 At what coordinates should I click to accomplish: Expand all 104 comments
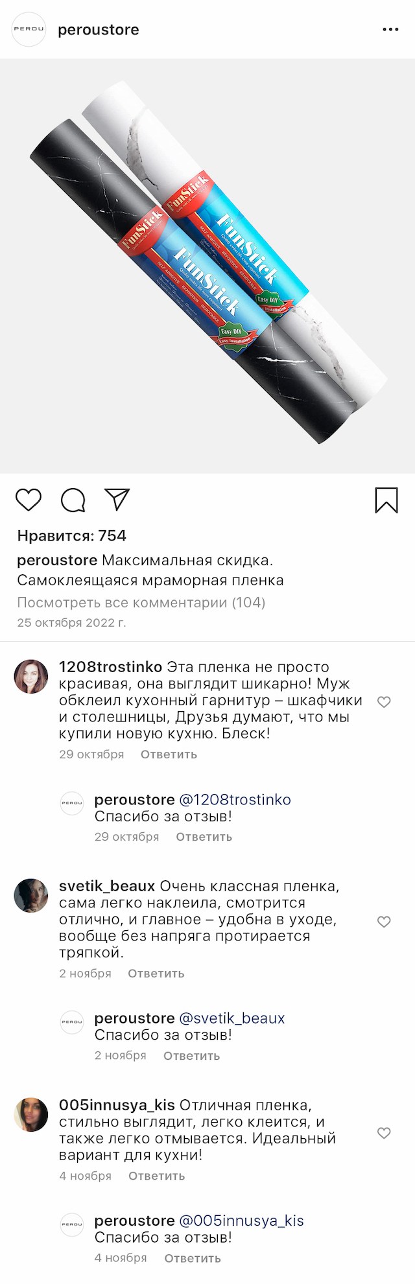[x=141, y=602]
